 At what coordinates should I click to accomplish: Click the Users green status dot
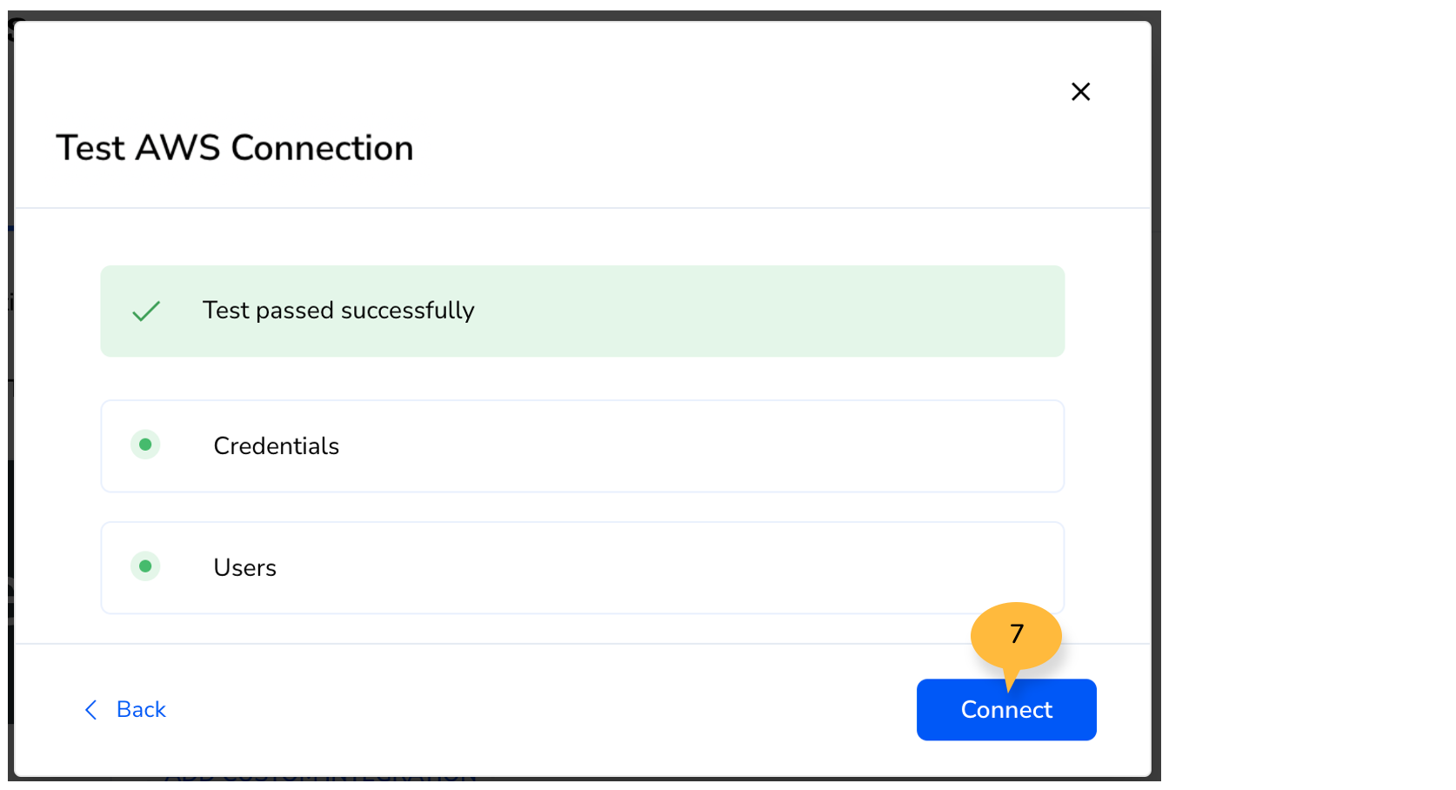[x=145, y=566]
